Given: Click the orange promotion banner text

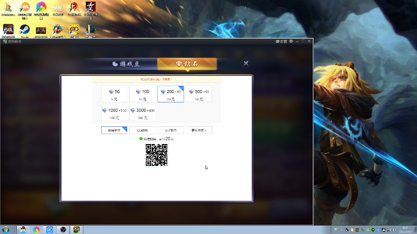Looking at the screenshot, I should coord(156,80).
